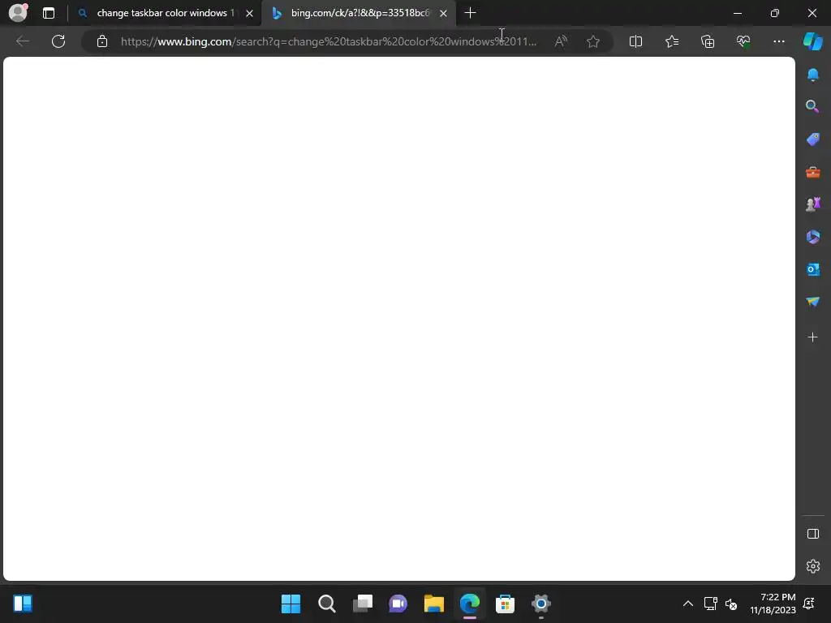Image resolution: width=831 pixels, height=623 pixels.
Task: Enable split screen view
Action: click(635, 41)
